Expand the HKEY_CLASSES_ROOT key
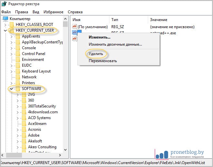The width and height of the screenshot is (213, 167). pos(5,25)
